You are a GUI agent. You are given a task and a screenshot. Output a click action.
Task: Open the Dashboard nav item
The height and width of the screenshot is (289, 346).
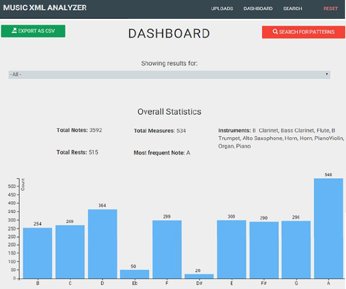click(258, 8)
